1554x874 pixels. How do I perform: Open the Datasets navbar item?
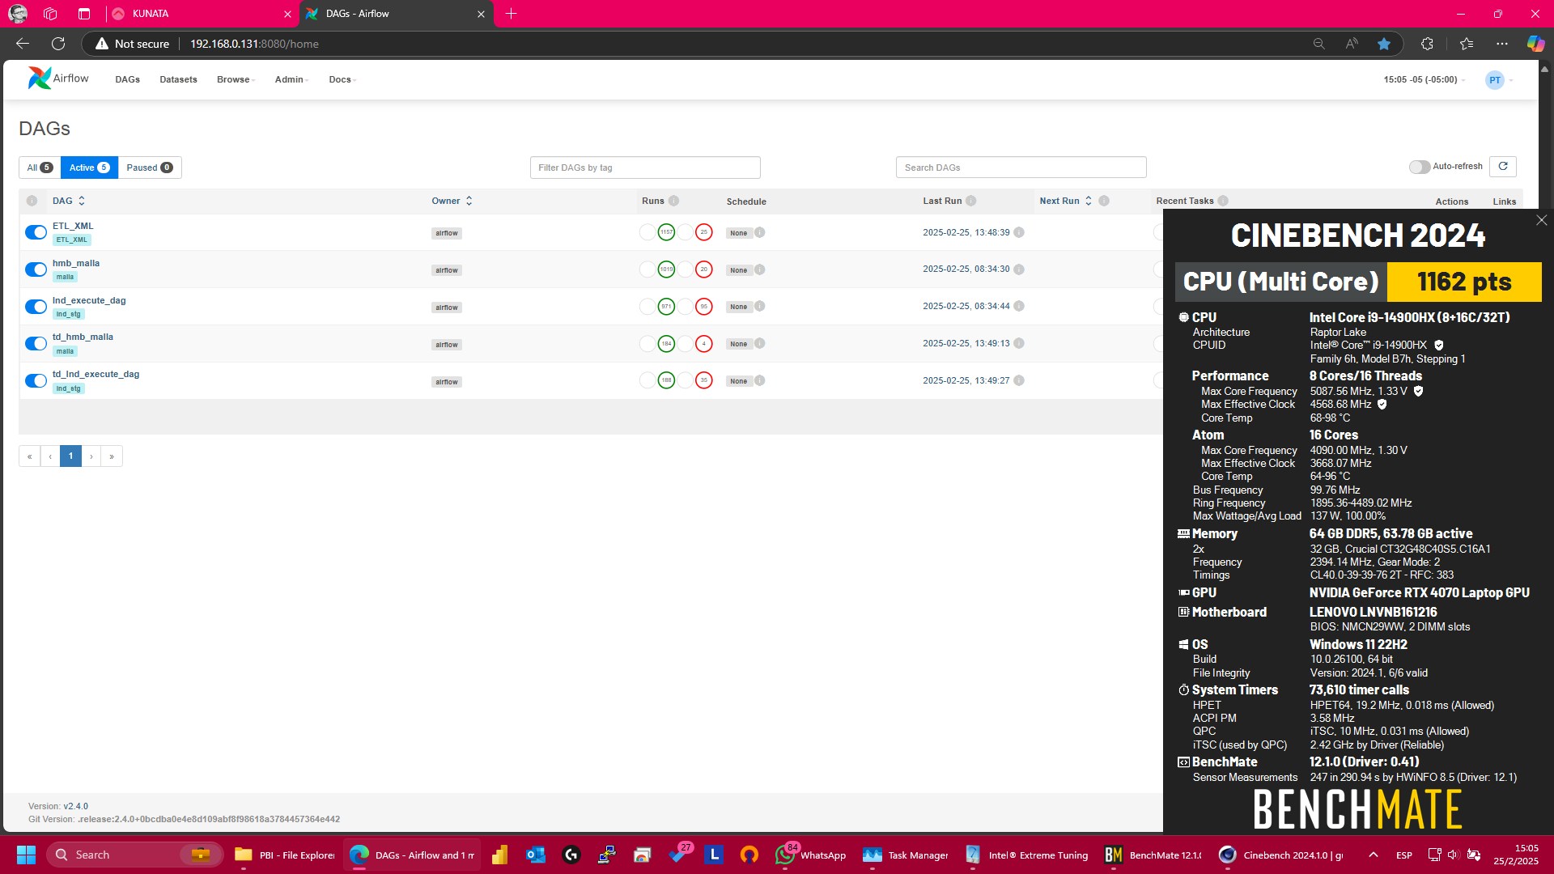(x=178, y=79)
